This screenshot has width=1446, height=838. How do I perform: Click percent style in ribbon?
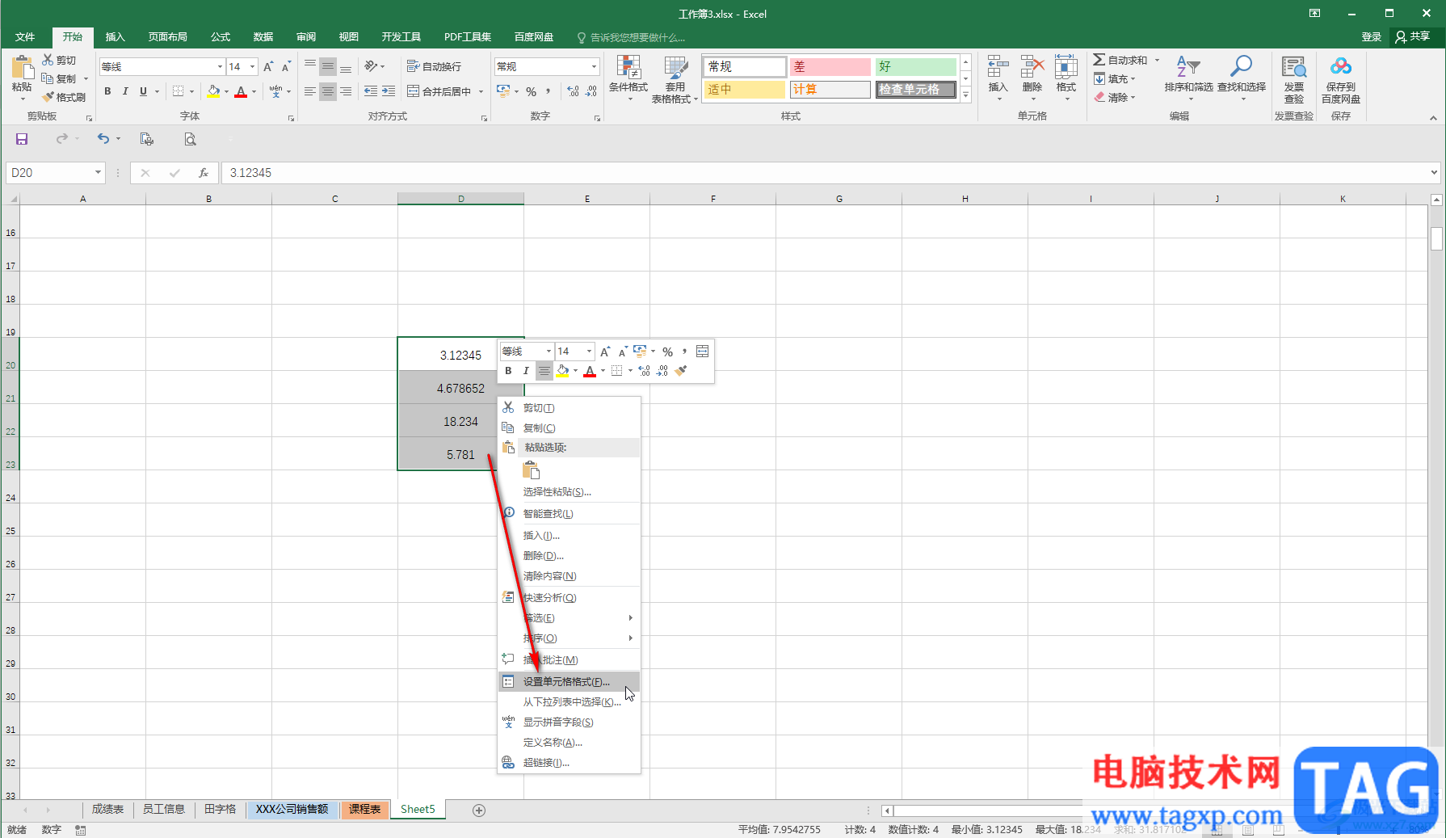[x=532, y=91]
